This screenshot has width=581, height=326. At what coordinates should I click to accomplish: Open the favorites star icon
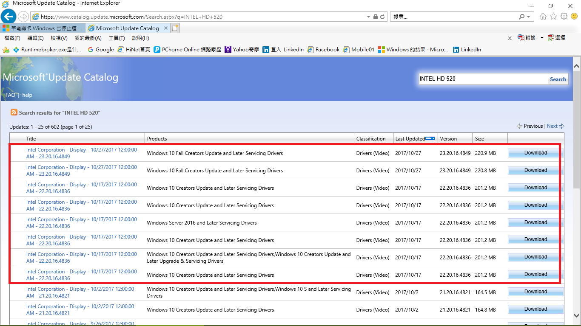(553, 17)
